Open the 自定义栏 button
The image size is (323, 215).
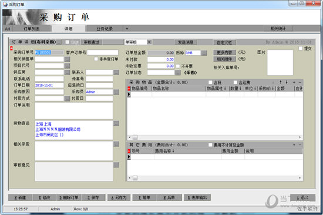[x=224, y=42]
